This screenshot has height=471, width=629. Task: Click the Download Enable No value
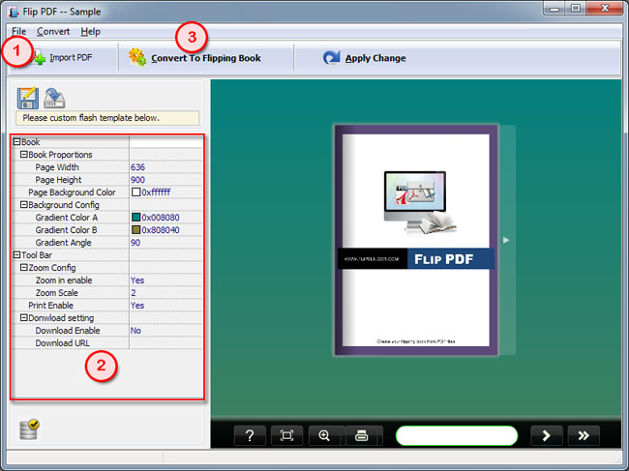coord(135,331)
